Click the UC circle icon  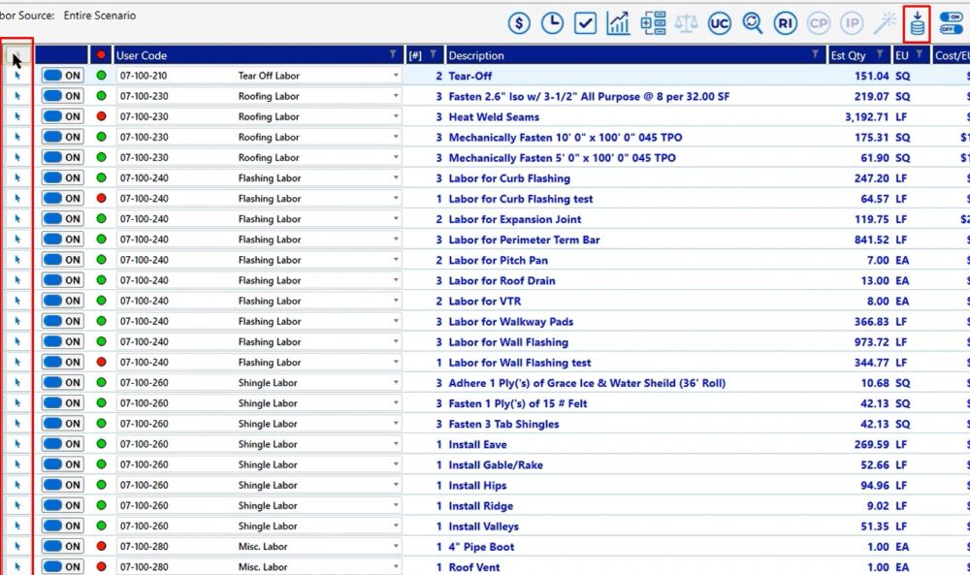[719, 23]
